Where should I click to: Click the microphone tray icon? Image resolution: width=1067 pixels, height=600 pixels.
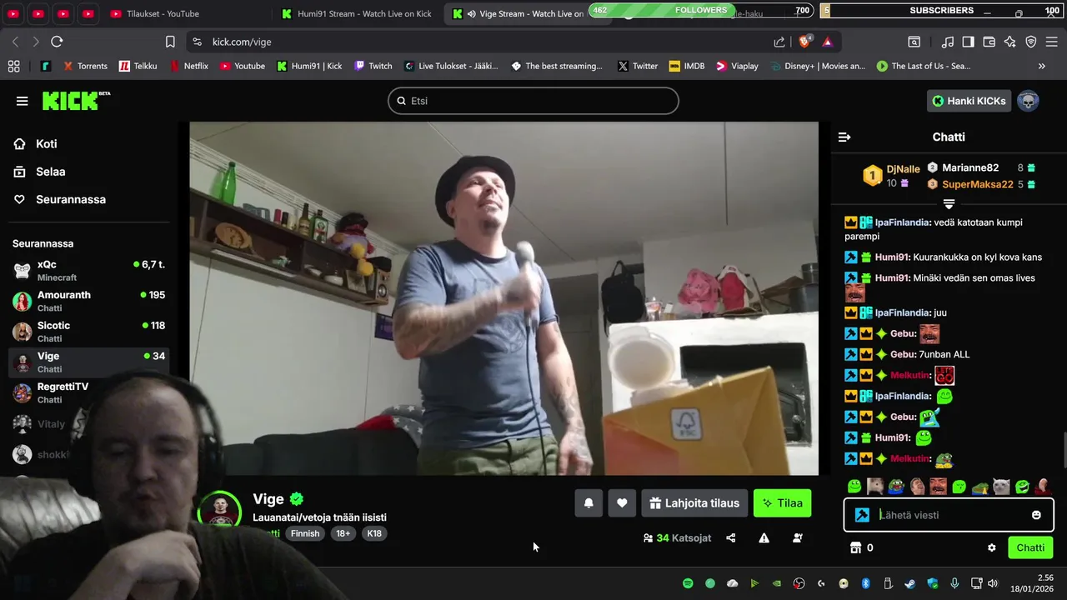tap(954, 583)
